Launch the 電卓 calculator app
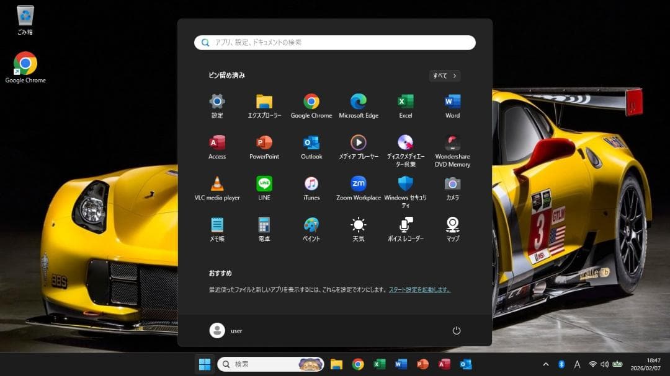 [x=264, y=225]
